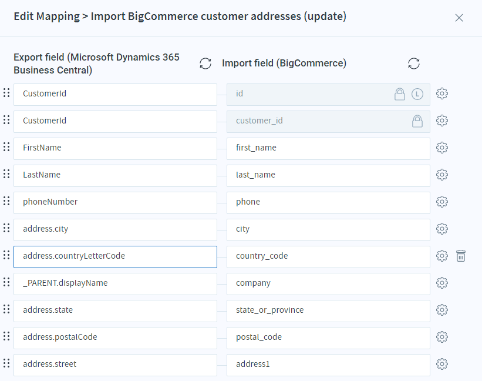Edit the _PARENT.displayName export field
482x381 pixels.
point(115,284)
